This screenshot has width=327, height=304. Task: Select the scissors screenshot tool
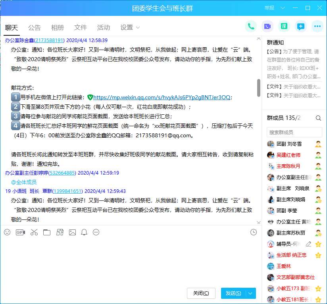click(34, 233)
